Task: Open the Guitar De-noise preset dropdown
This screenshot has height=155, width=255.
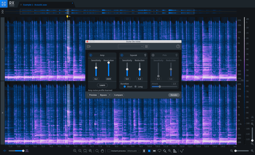Action: click(x=130, y=46)
